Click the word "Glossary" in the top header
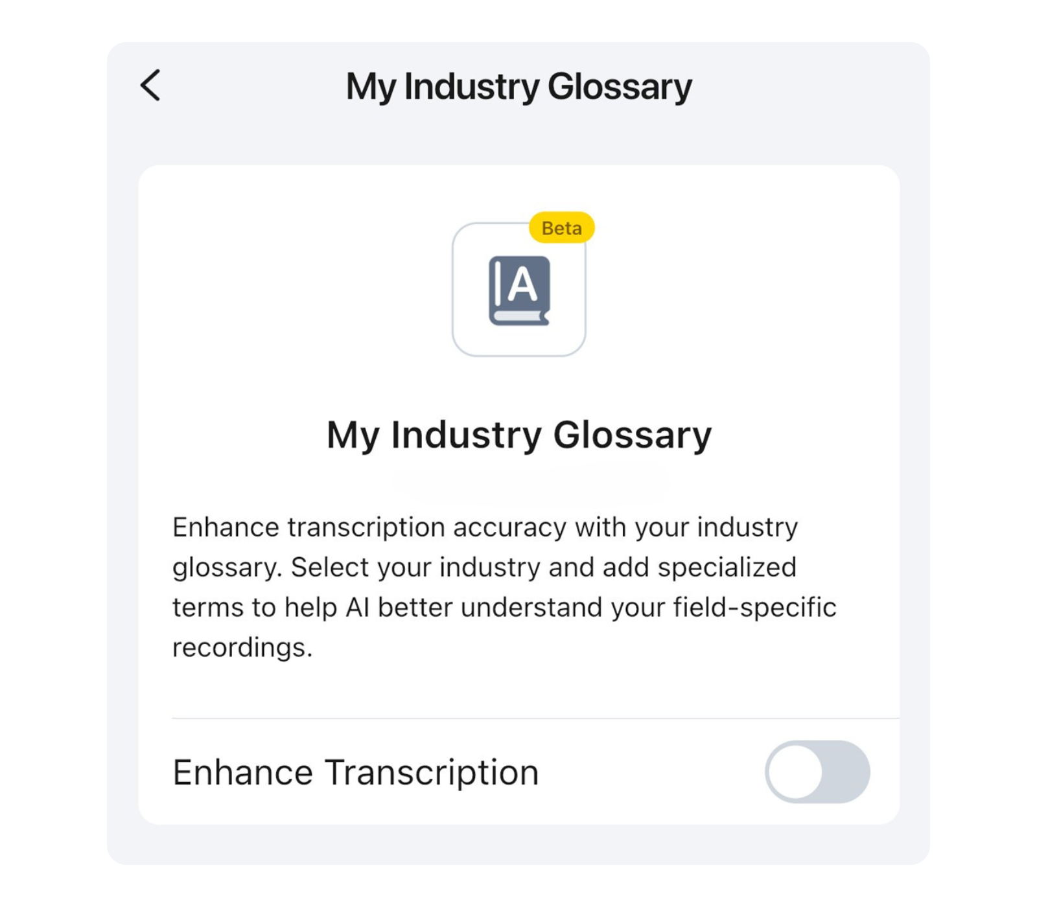Image resolution: width=1037 pixels, height=907 pixels. pyautogui.click(x=620, y=87)
